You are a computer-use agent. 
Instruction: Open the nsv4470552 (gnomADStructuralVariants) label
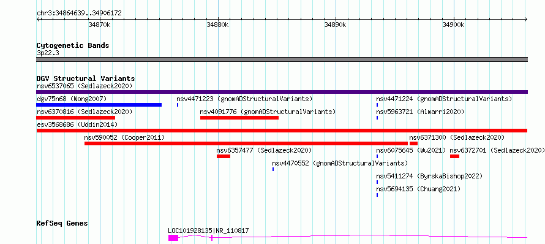(340, 163)
